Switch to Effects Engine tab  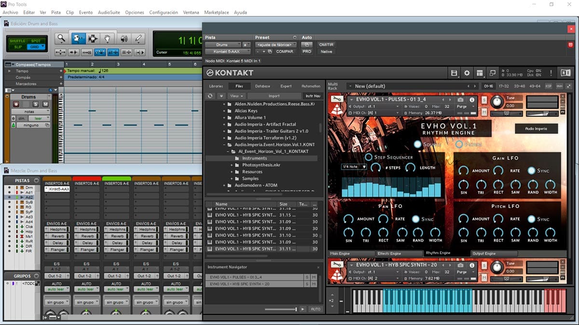(x=399, y=253)
